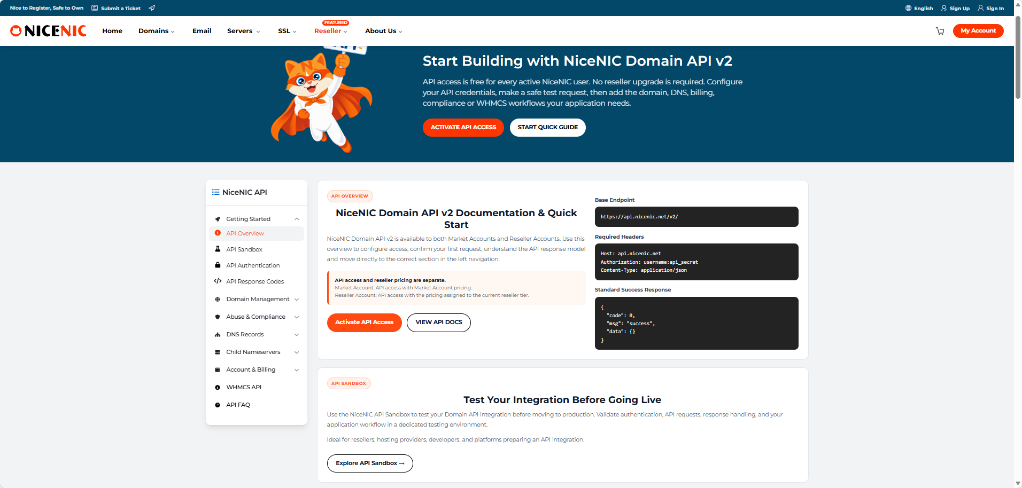Open the Email menu item
1022x488 pixels.
pyautogui.click(x=202, y=31)
